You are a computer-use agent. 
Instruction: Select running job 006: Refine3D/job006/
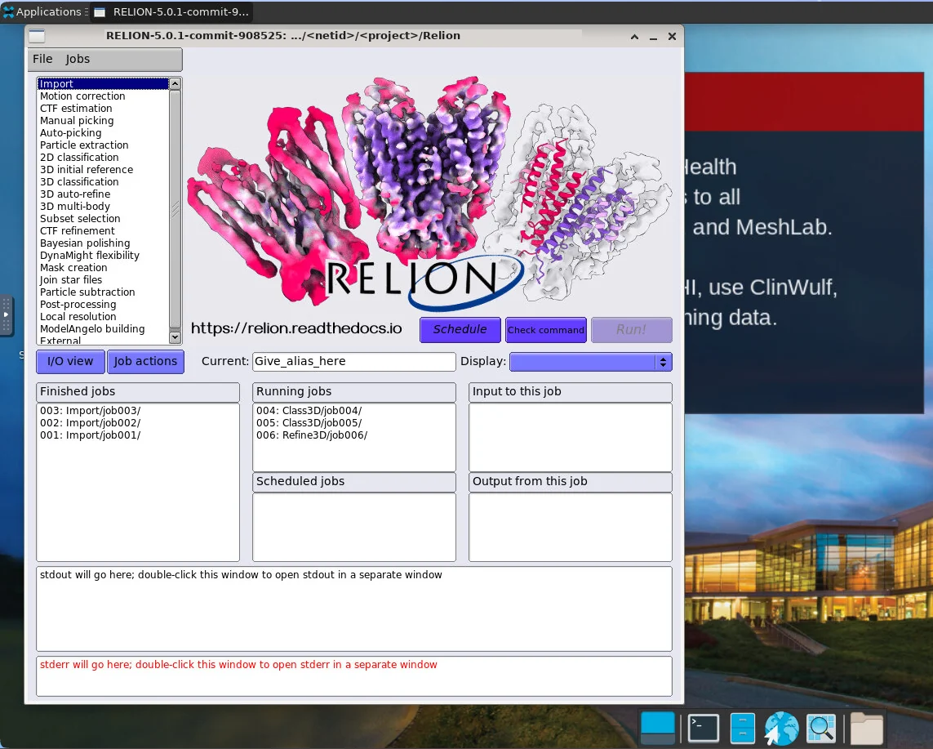pyautogui.click(x=354, y=435)
